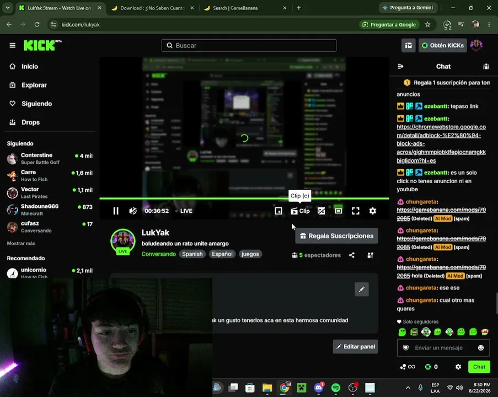Click the KICKs balance counter showing 0
The width and height of the screenshot is (498, 397).
pyautogui.click(x=431, y=367)
